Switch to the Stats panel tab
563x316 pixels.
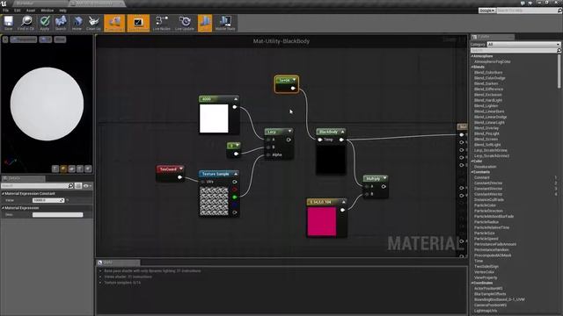click(x=119, y=262)
